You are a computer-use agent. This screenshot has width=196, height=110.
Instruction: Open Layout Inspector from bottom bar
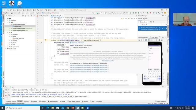pos(160,101)
